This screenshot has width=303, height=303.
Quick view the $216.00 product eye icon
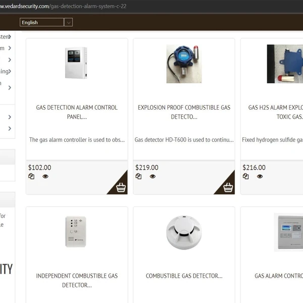pos(260,176)
